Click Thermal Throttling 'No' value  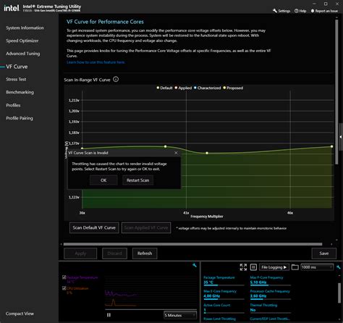(253, 310)
